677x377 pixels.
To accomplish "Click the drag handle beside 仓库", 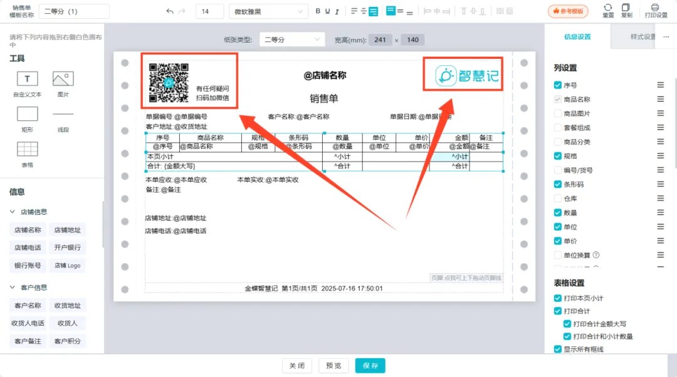I will [661, 199].
